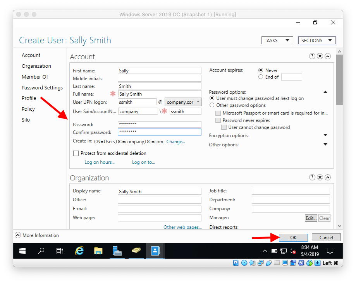Open File Explorer from taskbar
This screenshot has height=283, width=356.
98,251
